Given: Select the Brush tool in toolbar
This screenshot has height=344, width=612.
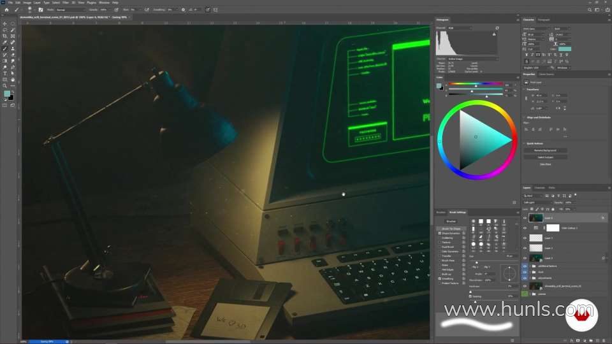Looking at the screenshot, I should (x=4, y=49).
